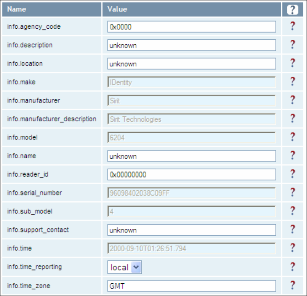Click the question mark in the info.time row
The height and width of the screenshot is (296, 307).
tap(293, 248)
